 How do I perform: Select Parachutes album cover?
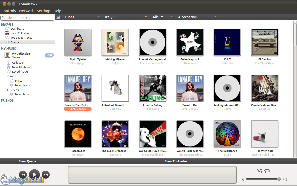point(78,134)
